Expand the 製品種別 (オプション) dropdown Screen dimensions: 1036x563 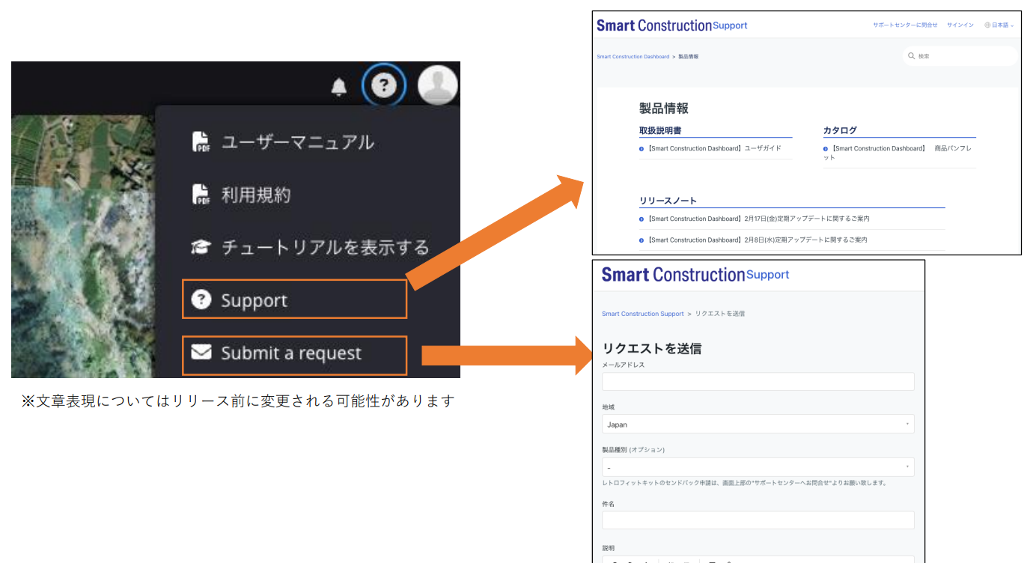click(x=758, y=467)
